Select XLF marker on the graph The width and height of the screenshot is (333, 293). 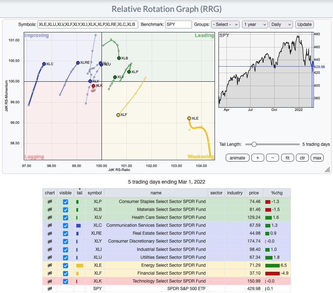click(x=118, y=115)
